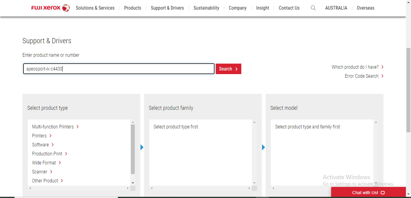Click product type list vertical scrollbar thumb
Image resolution: width=411 pixels, height=198 pixels.
[x=133, y=149]
